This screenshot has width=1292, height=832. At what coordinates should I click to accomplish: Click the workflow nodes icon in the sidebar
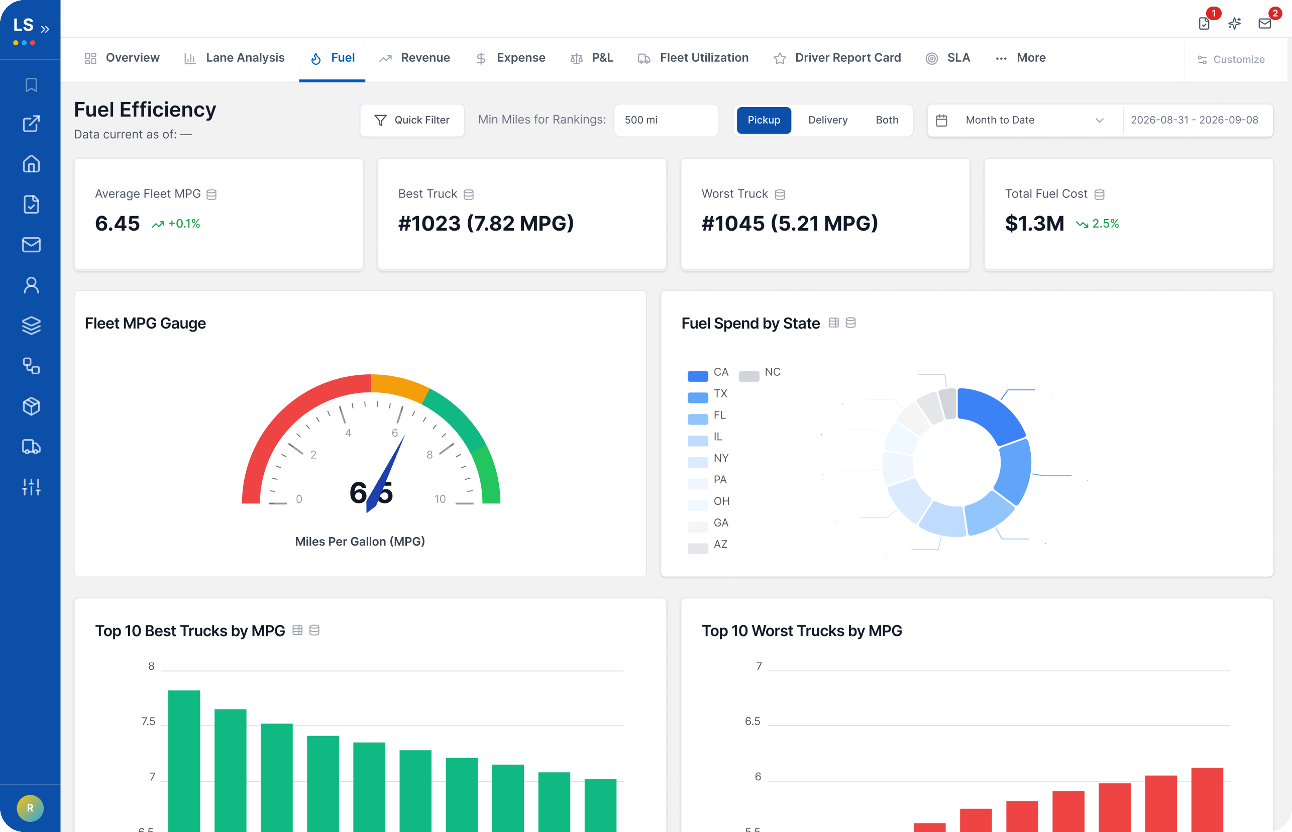31,366
